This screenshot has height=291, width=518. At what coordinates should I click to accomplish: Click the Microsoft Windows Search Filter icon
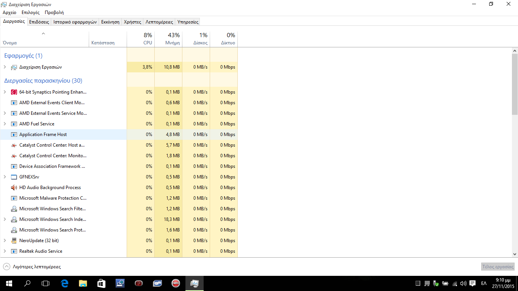pos(14,209)
